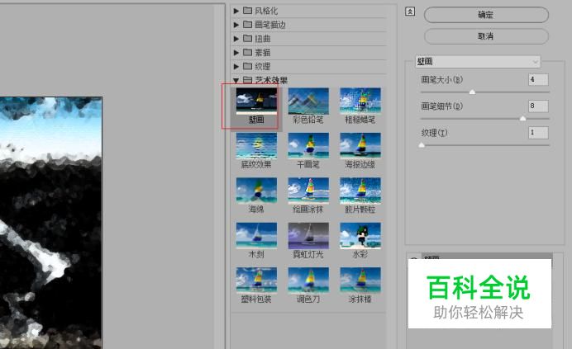The image size is (572, 349).
Task: Cancel with the 取消 button
Action: (x=486, y=36)
